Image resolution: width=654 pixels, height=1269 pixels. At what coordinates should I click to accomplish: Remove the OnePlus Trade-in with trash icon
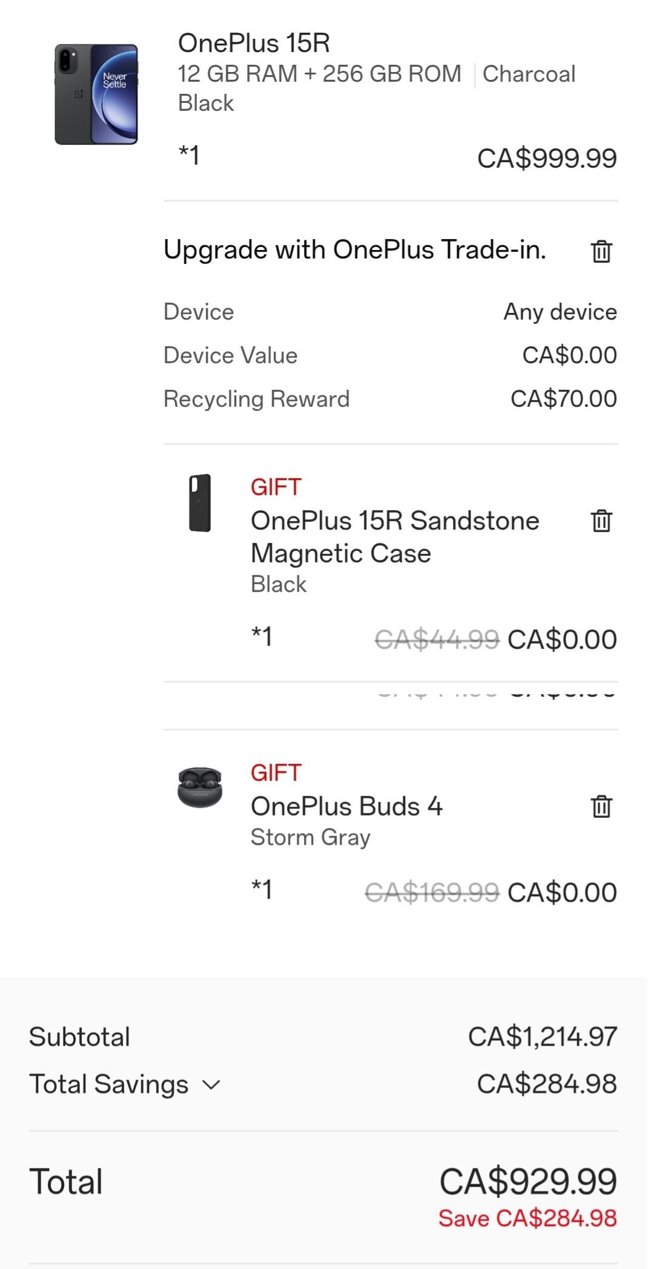click(x=601, y=251)
